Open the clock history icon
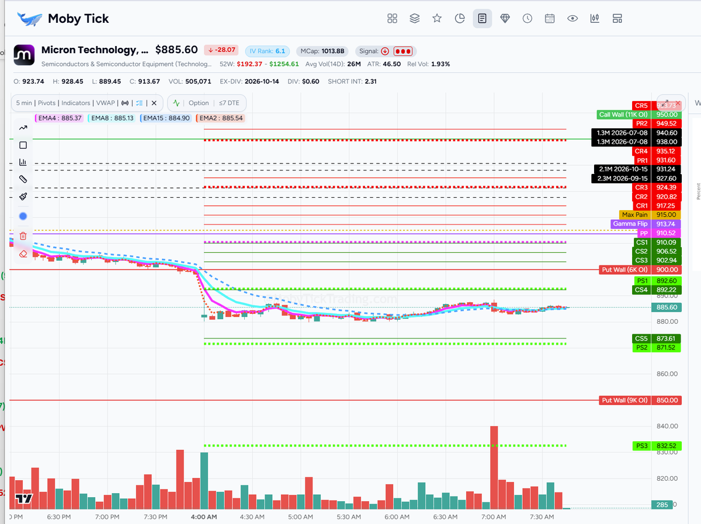The width and height of the screenshot is (701, 524). point(528,19)
